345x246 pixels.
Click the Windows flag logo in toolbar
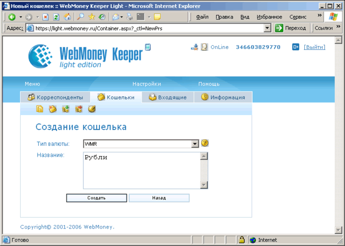(333, 16)
